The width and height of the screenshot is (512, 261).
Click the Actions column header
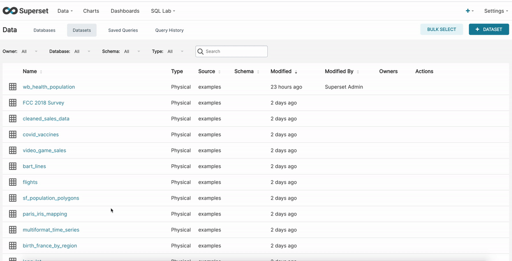point(424,72)
